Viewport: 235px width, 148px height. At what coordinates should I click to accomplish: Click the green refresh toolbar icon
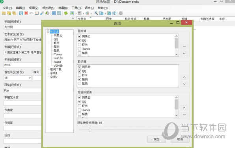coord(66,13)
